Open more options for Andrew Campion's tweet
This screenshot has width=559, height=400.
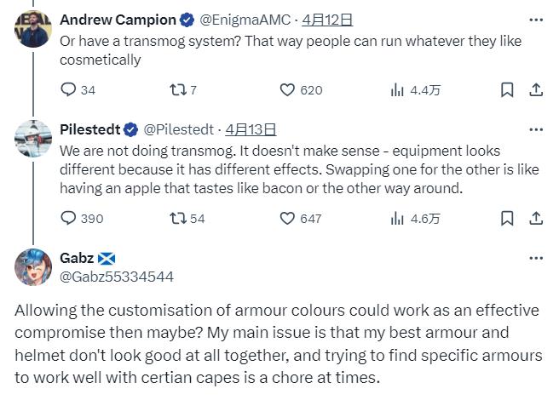click(536, 20)
